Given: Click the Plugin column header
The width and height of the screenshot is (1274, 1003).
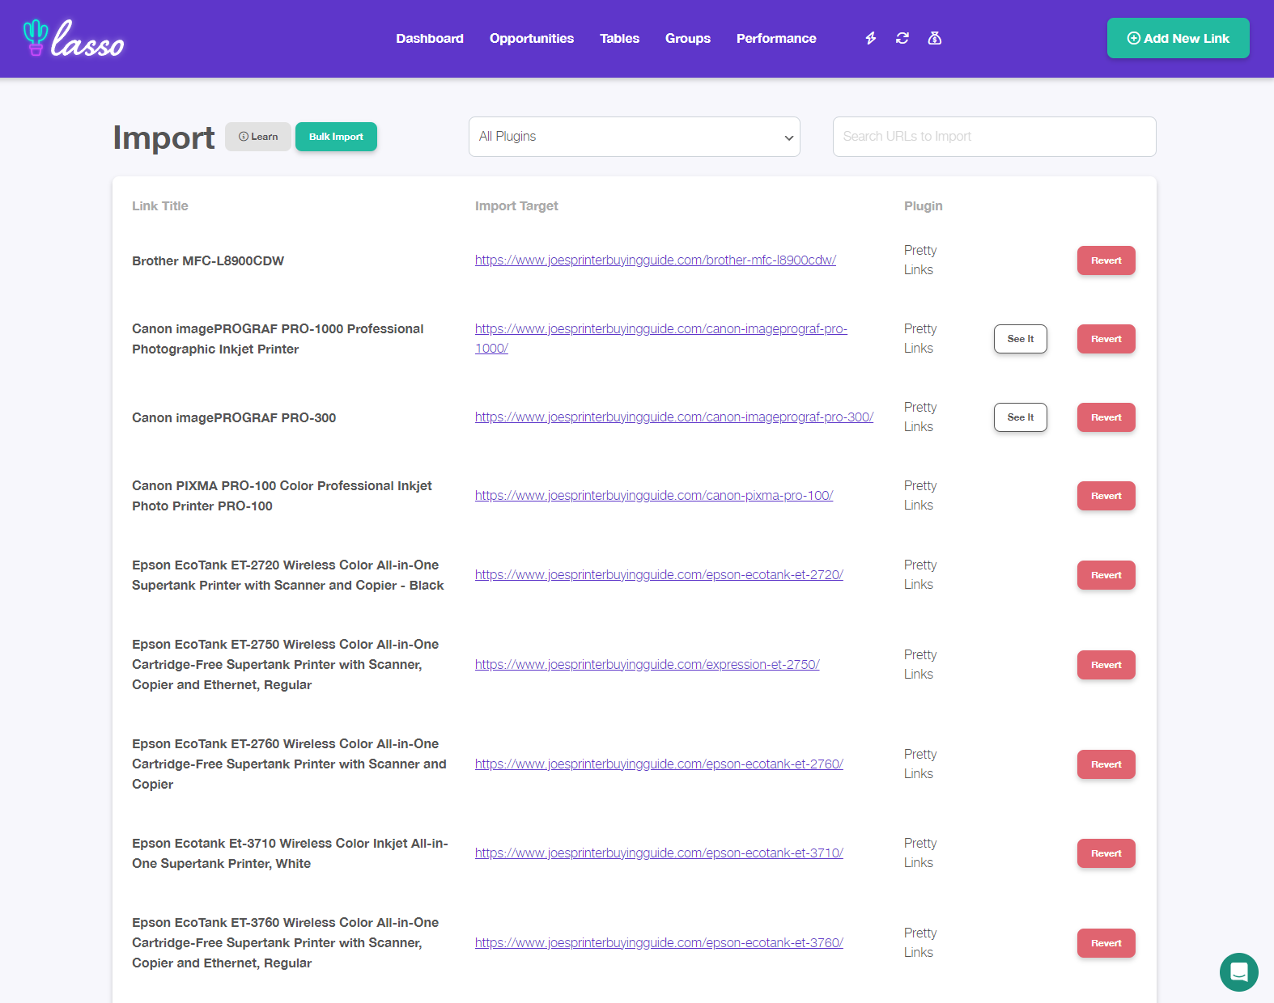Looking at the screenshot, I should click(924, 205).
